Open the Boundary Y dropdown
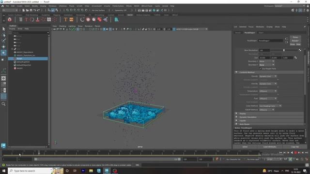The image size is (310, 174). coord(266,65)
